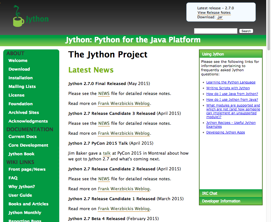Image resolution: width=271 pixels, height=222 pixels.
Task: Open Frank Wierzbickis Weblog under 2.7.0 Final
Action: coord(124,104)
